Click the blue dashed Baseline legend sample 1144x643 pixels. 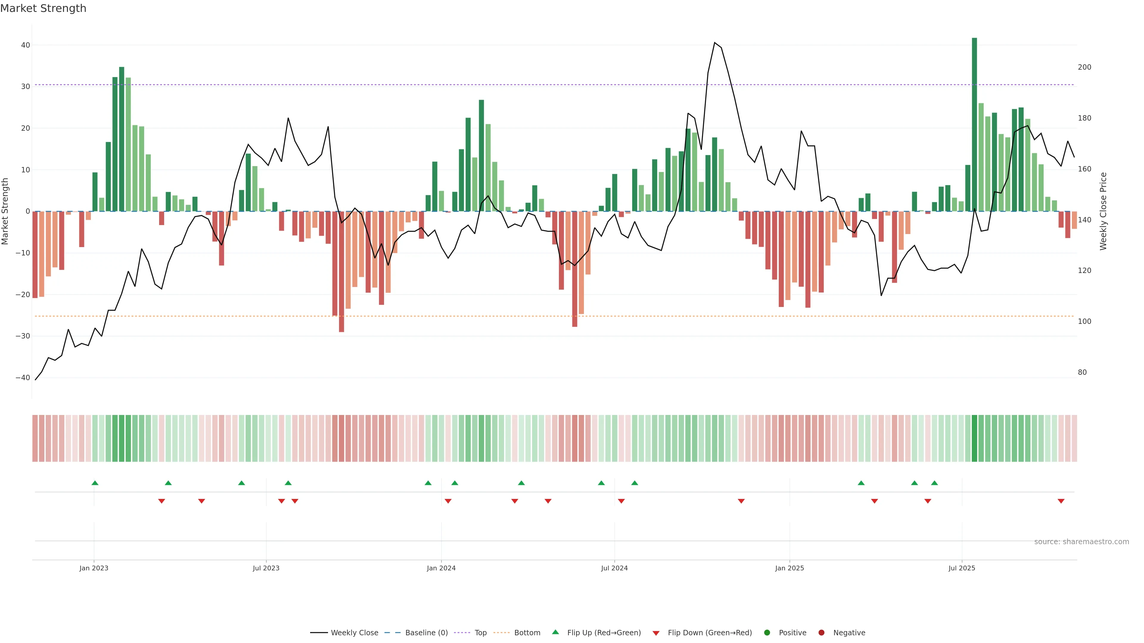392,633
